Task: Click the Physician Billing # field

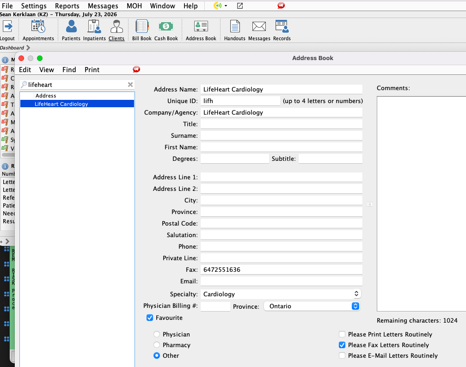Action: [x=215, y=306]
